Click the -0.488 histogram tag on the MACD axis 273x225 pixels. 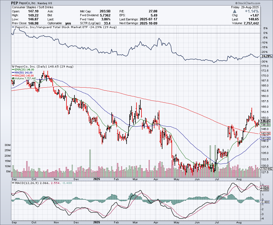coord(265,202)
